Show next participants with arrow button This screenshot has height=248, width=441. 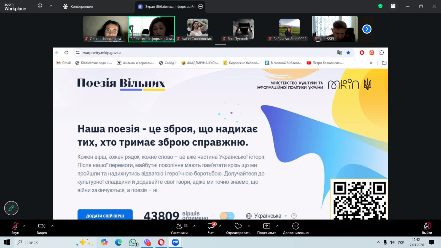click(367, 29)
